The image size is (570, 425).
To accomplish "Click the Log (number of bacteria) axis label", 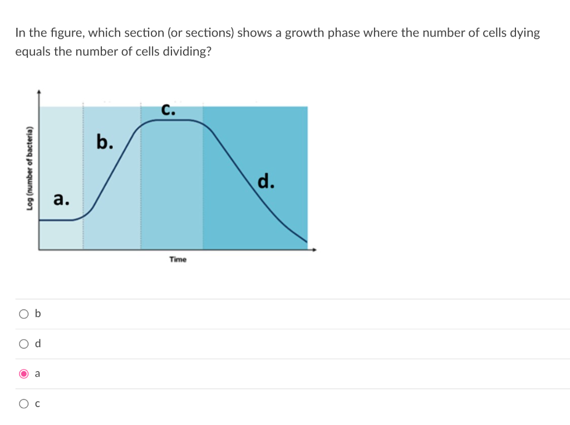I will click(x=30, y=168).
